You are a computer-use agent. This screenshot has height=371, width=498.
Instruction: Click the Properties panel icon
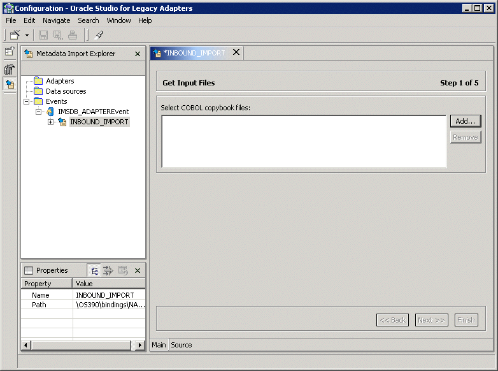(x=29, y=270)
